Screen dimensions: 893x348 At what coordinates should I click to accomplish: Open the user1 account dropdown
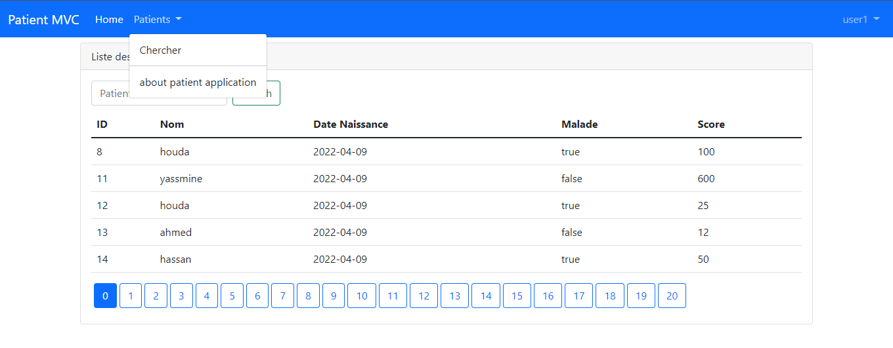coord(861,20)
